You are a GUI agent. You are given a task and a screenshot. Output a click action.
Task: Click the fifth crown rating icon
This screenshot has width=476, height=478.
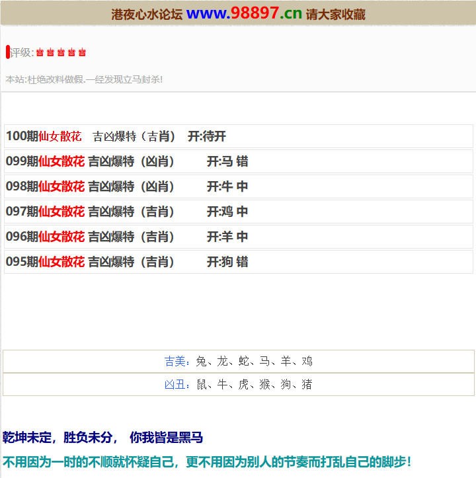(x=82, y=53)
